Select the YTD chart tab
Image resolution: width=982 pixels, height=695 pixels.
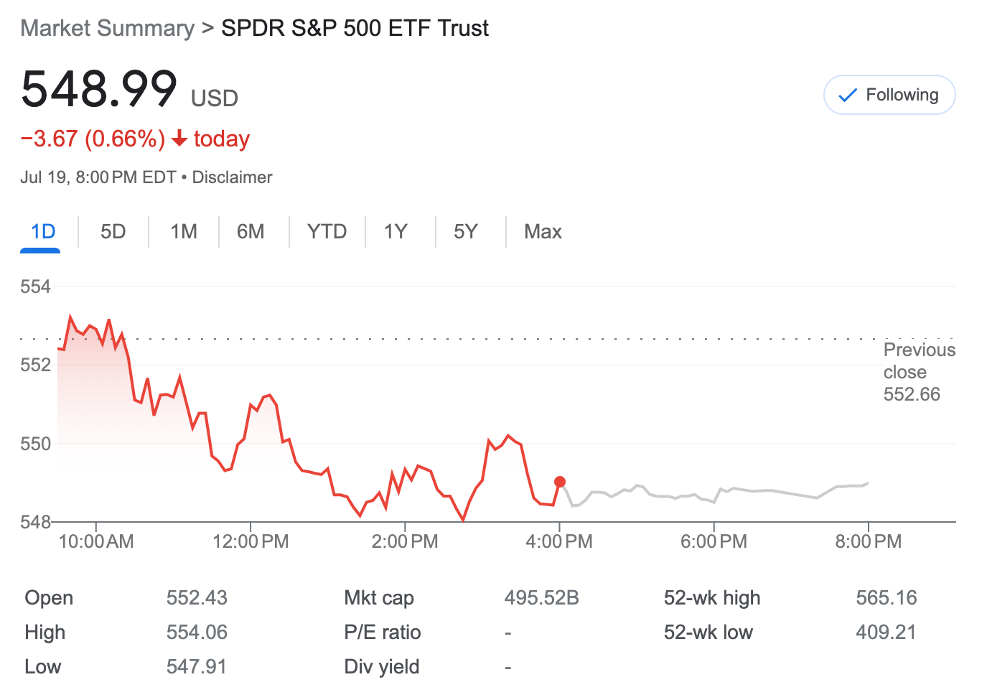coord(327,231)
